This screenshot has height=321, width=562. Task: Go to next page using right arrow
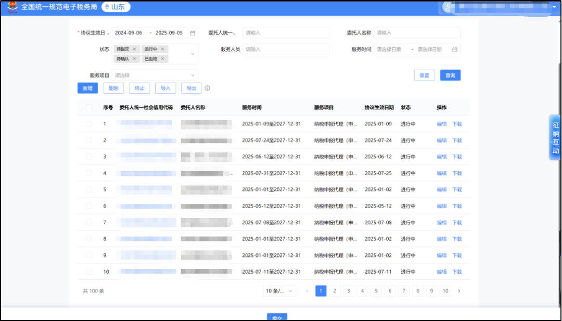pos(459,291)
